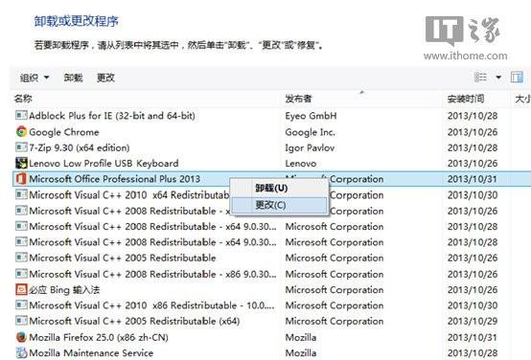Sort by the 发布者 column header
The width and height of the screenshot is (531, 360).
[x=298, y=99]
